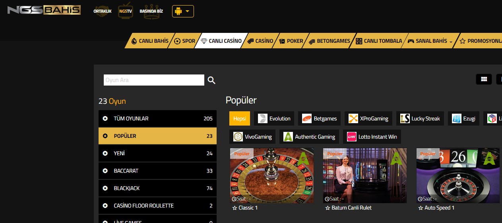Filter by Lucky Streak provider
The image size is (502, 223).
pos(420,118)
